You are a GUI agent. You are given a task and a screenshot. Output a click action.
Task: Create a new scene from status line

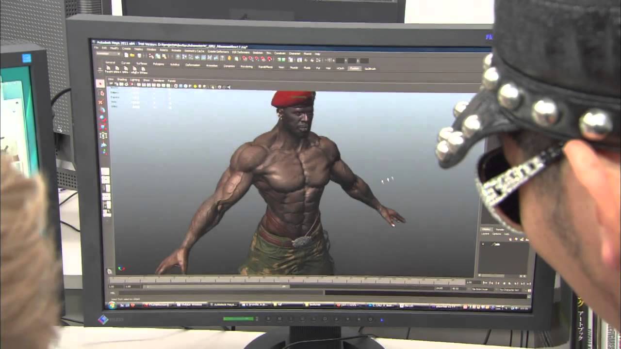tap(126, 55)
